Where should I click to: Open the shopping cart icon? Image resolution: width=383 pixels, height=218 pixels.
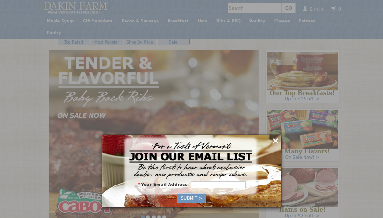click(333, 9)
